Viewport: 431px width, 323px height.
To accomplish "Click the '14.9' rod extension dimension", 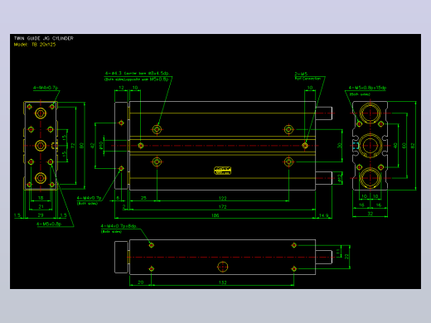I will point(323,215).
